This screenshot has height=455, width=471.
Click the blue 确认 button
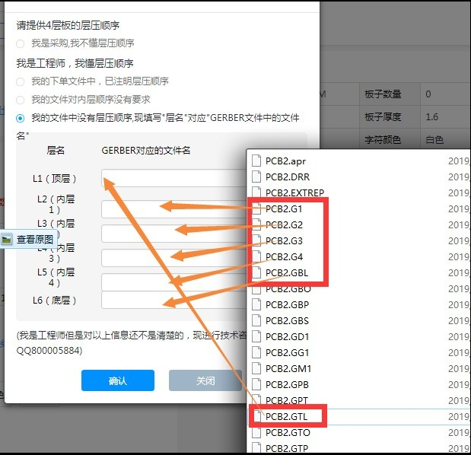coord(118,380)
